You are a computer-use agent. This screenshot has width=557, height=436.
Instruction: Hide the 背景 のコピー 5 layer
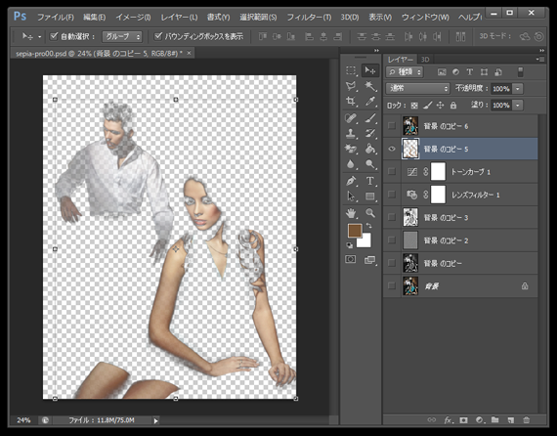392,149
